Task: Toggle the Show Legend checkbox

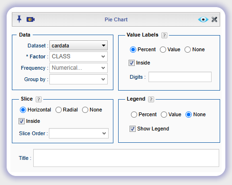Action: (x=132, y=129)
